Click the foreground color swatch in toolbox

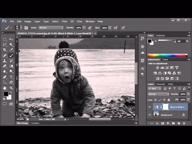pyautogui.click(x=6, y=94)
